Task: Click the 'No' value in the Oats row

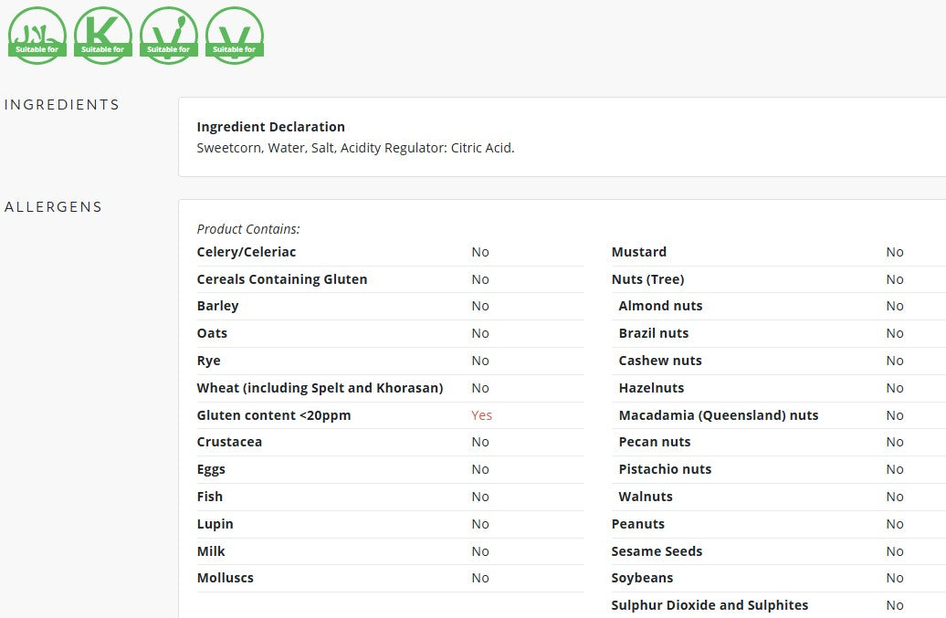Action: (x=480, y=333)
